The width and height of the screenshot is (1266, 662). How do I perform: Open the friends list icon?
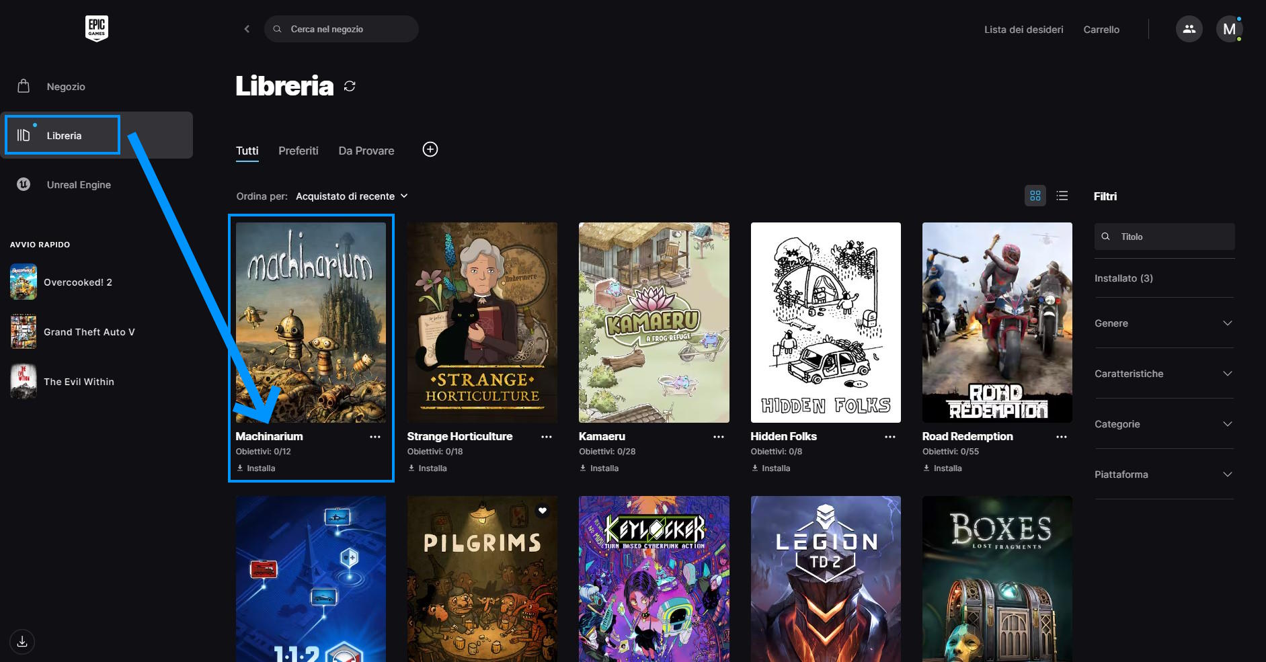pos(1189,29)
